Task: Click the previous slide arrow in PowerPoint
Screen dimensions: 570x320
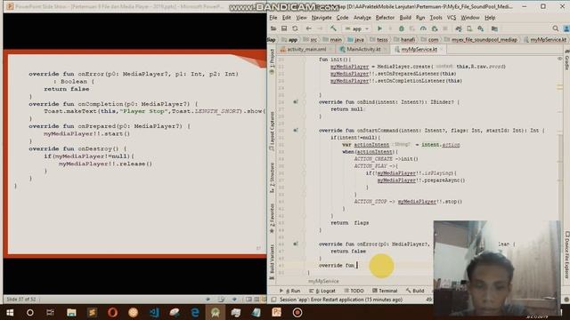Action: point(208,300)
